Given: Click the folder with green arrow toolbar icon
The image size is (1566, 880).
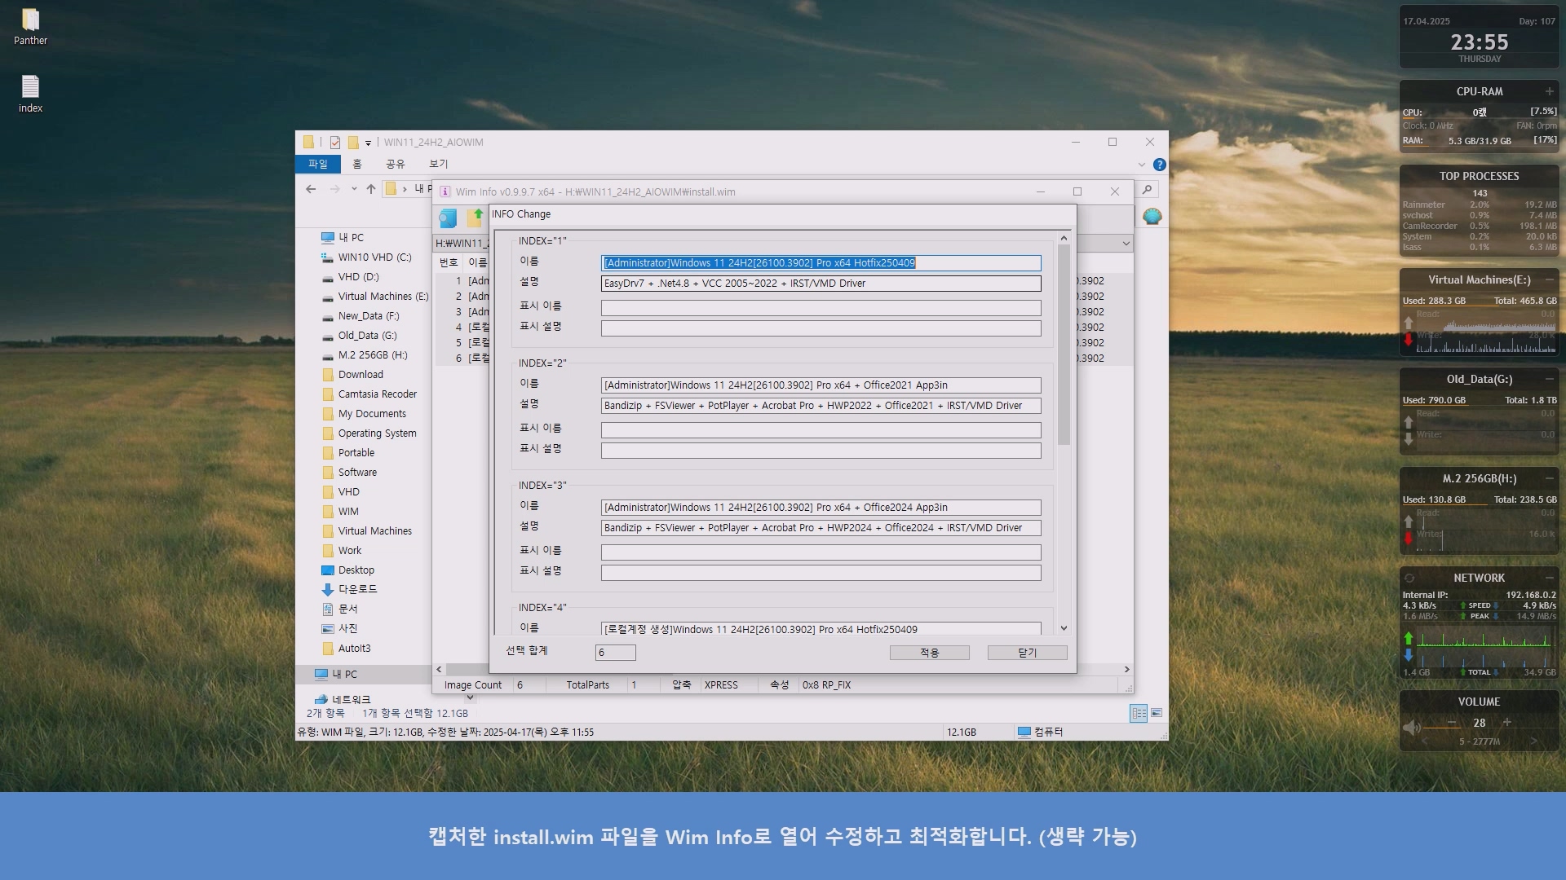Looking at the screenshot, I should tap(475, 217).
